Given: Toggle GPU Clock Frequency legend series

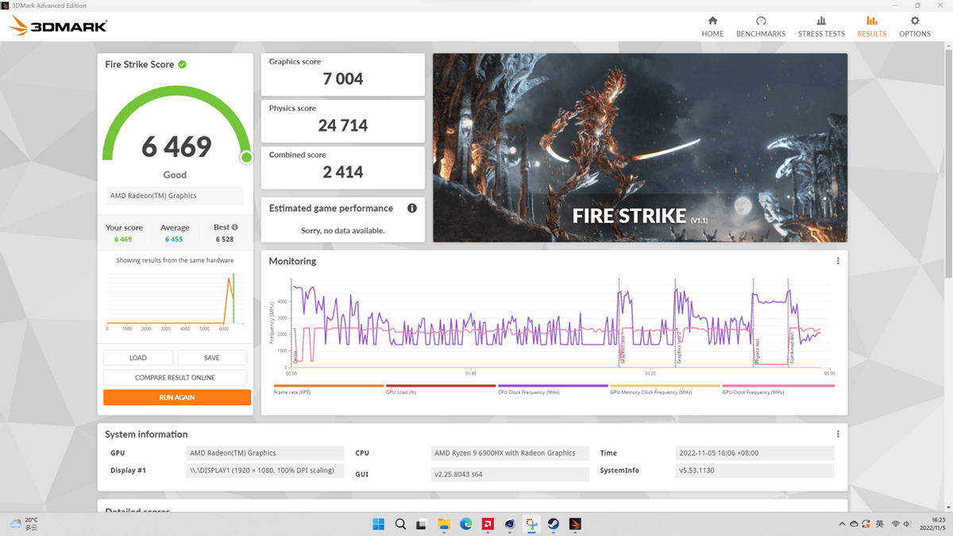Looking at the screenshot, I should [x=777, y=389].
